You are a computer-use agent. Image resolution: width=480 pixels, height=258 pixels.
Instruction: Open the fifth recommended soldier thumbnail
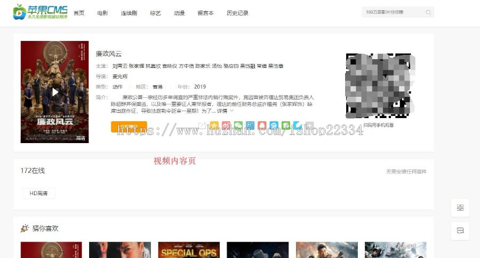coord(326,250)
